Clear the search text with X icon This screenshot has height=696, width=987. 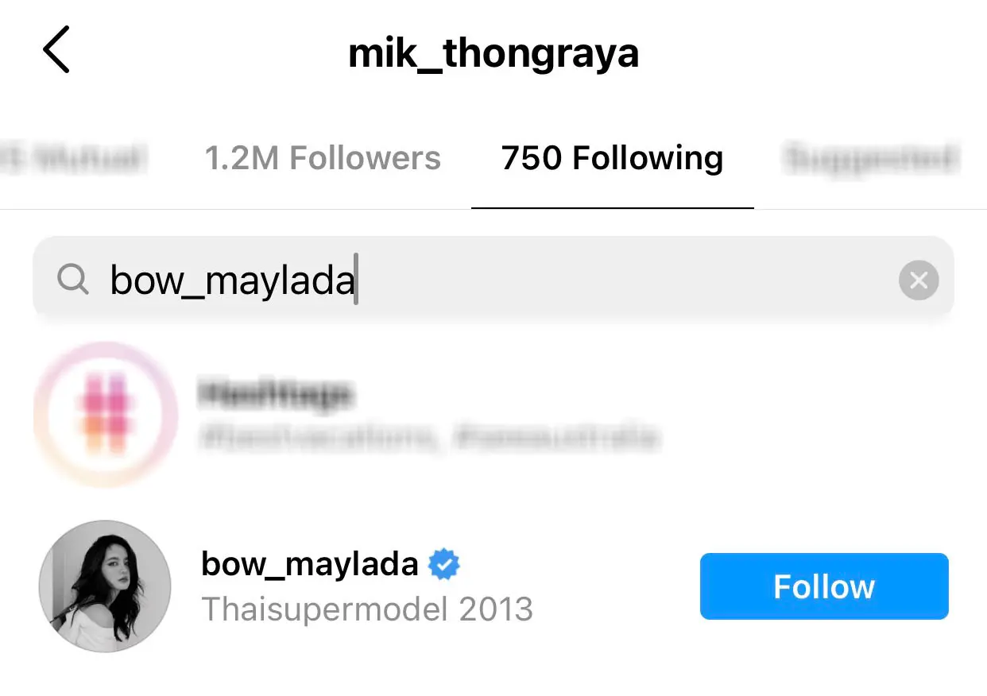[919, 280]
